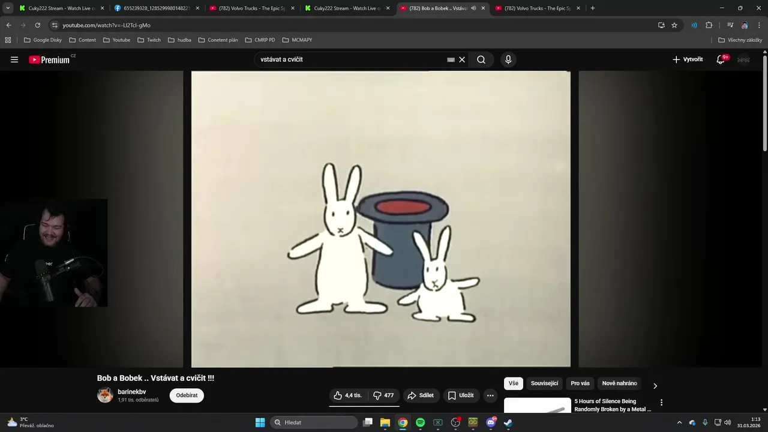Switch to the Facebook 655239328 tab
768x432 pixels.
157,8
